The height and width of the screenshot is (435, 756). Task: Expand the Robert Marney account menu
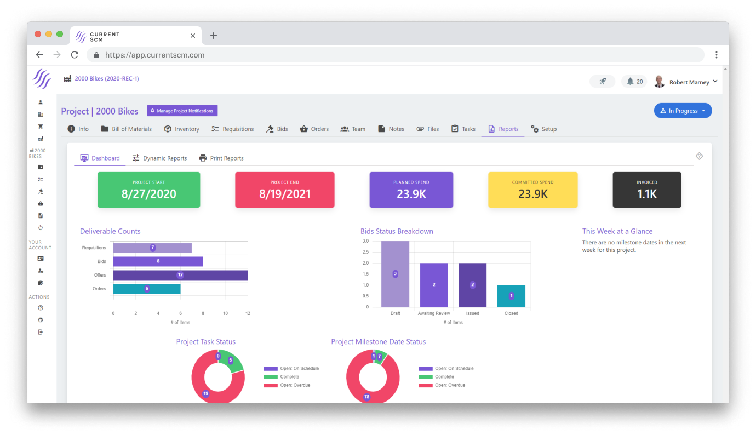pyautogui.click(x=686, y=82)
